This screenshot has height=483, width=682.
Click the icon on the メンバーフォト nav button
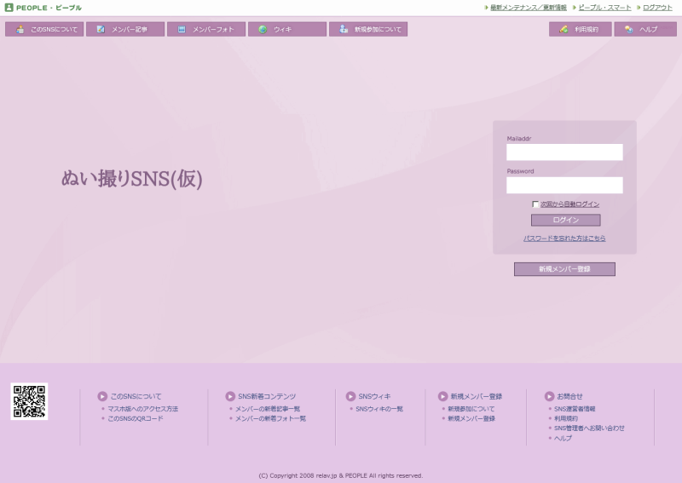click(182, 29)
